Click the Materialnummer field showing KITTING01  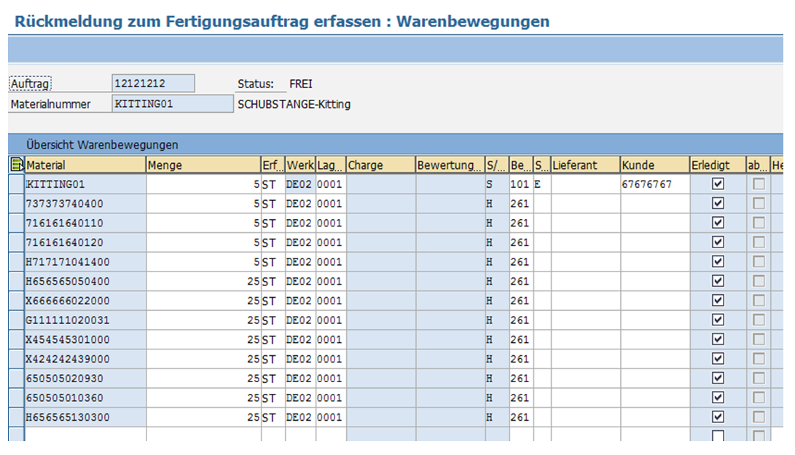[x=172, y=104]
